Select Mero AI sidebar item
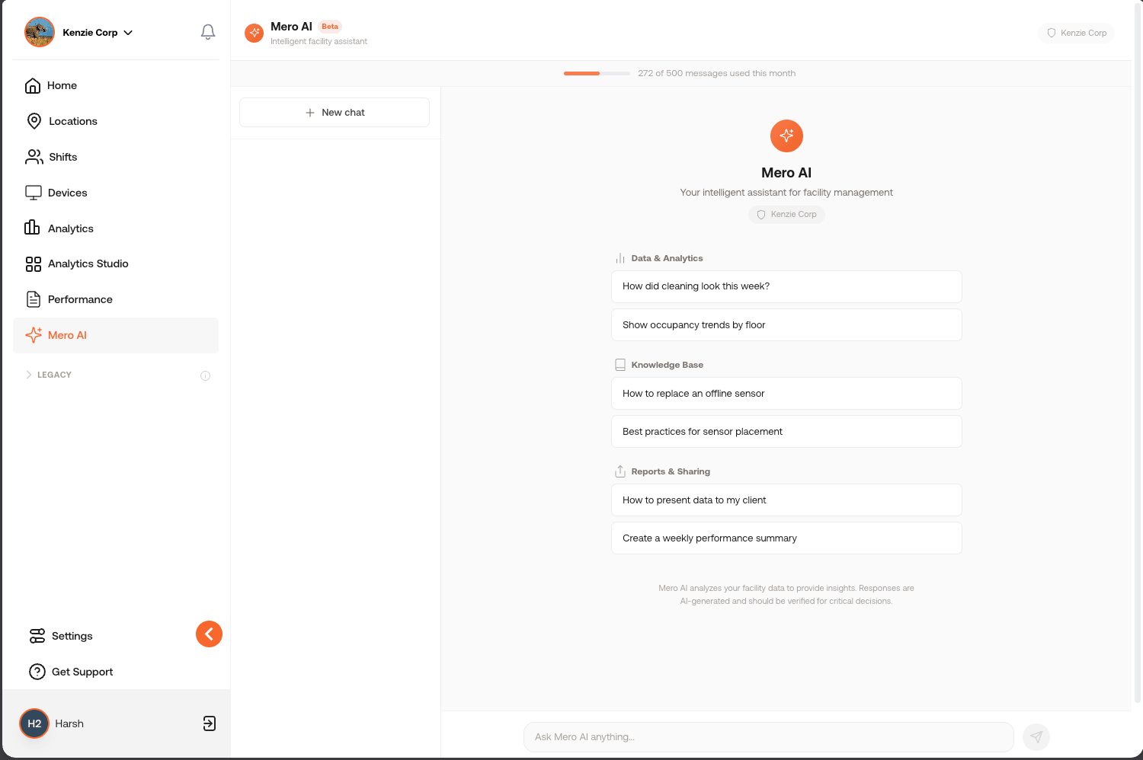 pyautogui.click(x=116, y=335)
